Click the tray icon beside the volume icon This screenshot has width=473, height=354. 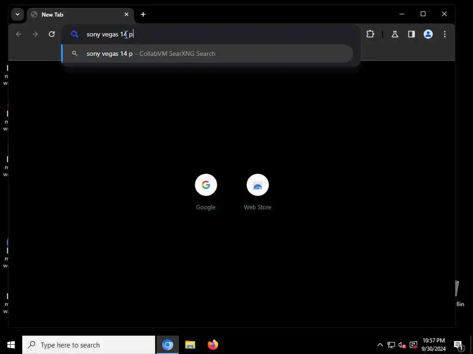click(x=413, y=345)
